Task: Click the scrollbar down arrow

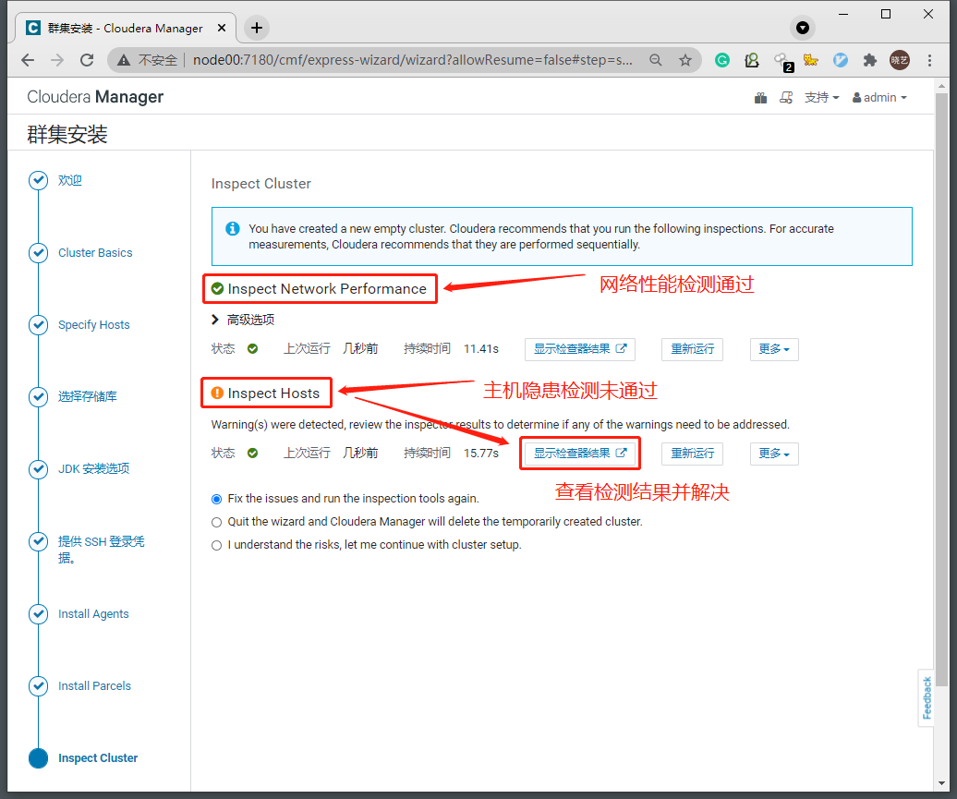Action: 941,782
